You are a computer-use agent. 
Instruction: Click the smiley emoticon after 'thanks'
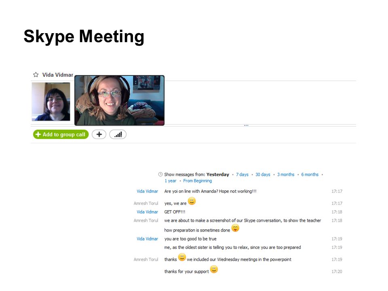click(x=182, y=257)
